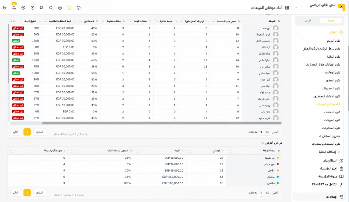Screen dimensions: 349x202
Task: Click plus add-column button in stages table
Action: click(11, 151)
